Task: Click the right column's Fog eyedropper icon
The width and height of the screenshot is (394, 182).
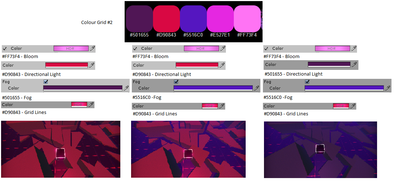Action: pyautogui.click(x=388, y=88)
